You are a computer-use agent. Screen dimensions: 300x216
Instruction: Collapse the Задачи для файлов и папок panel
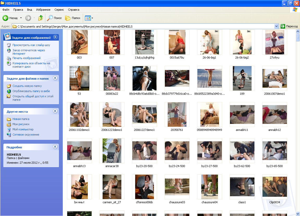click(55, 78)
